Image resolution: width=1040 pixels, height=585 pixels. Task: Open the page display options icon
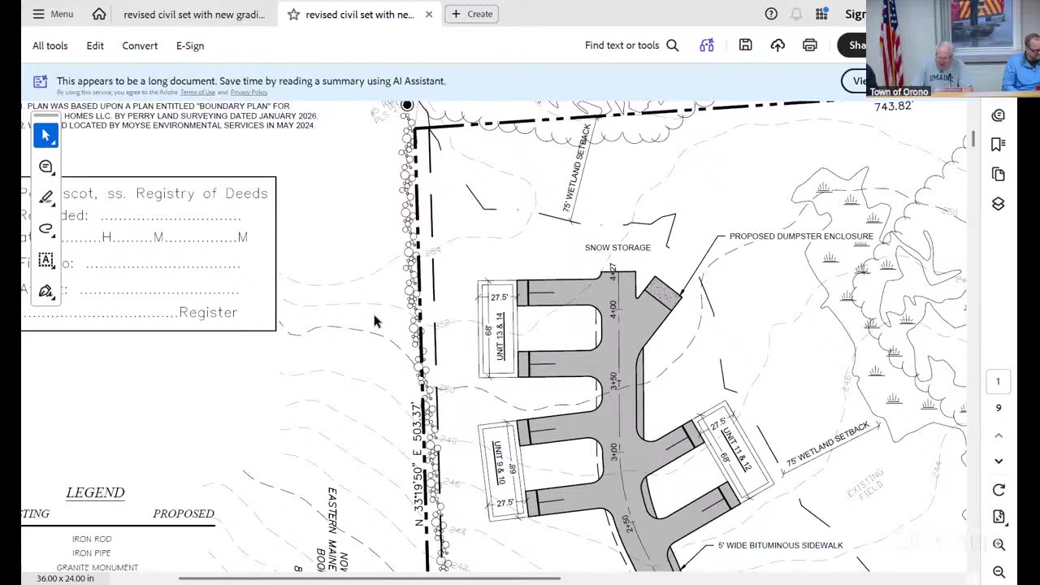coord(999,518)
